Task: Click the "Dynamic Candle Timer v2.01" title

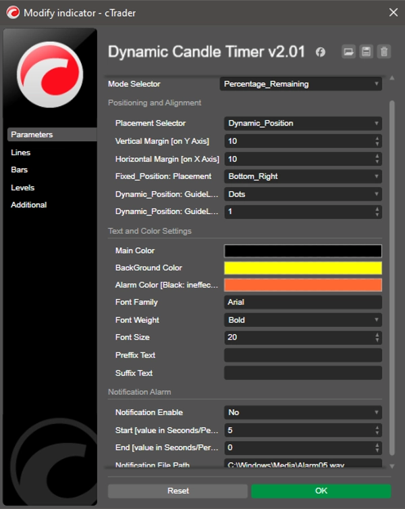Action: [x=207, y=51]
